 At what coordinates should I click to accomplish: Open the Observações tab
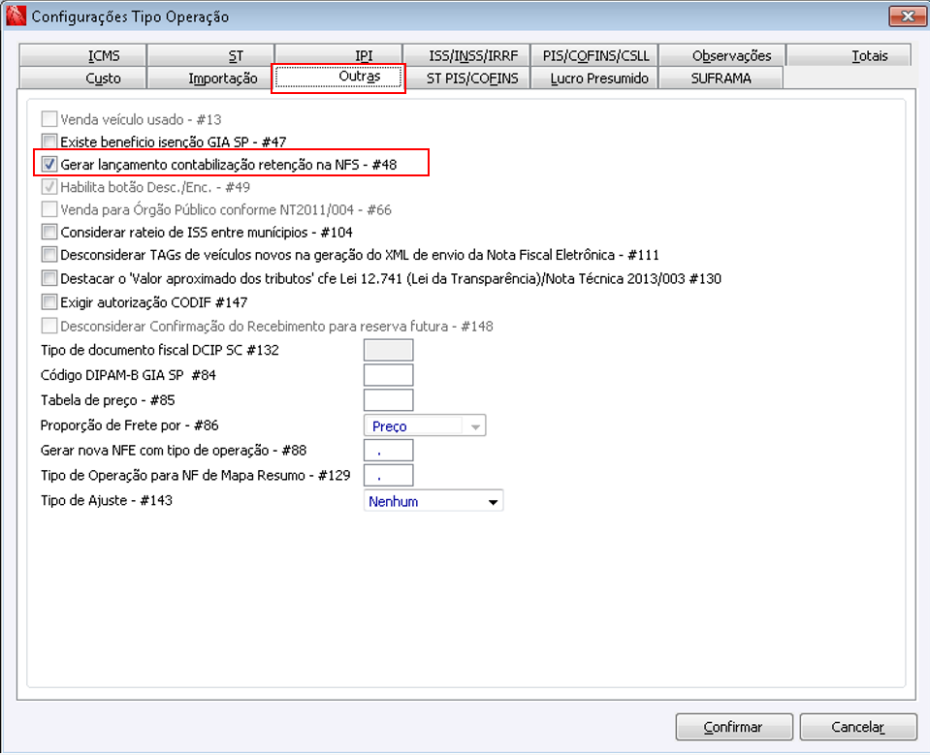[723, 55]
